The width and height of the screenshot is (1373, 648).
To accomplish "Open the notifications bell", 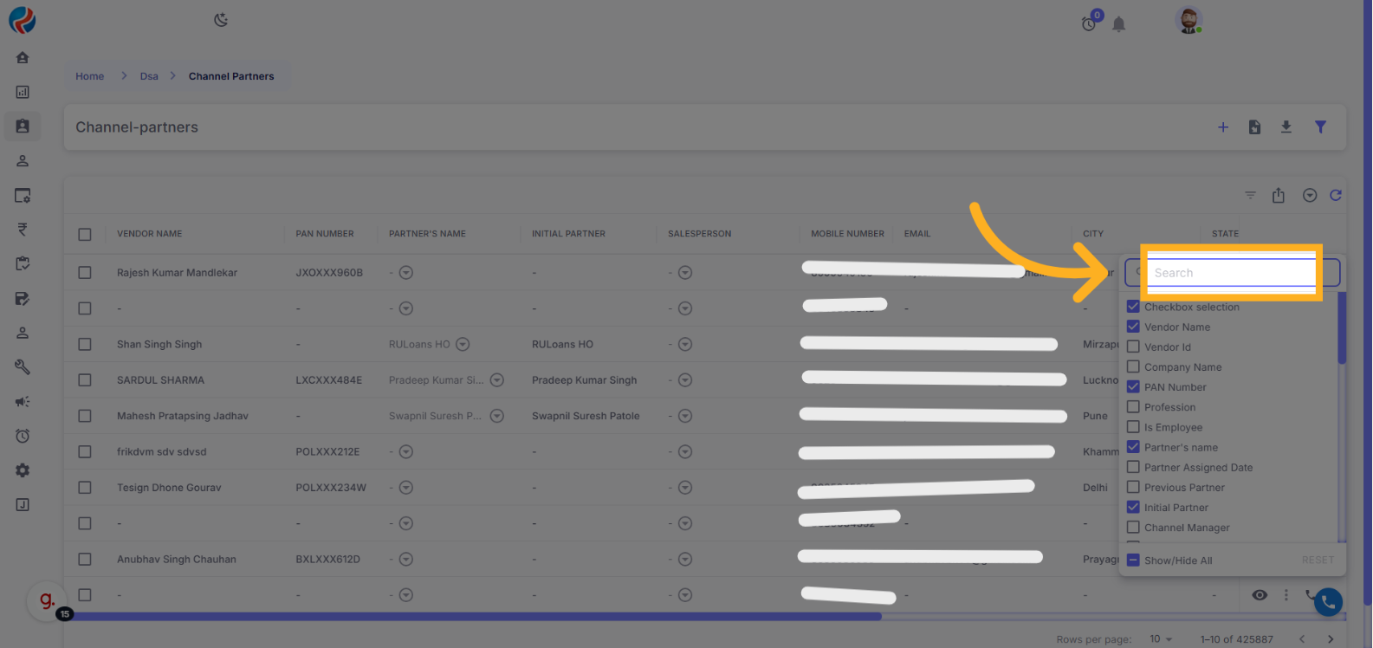I will (x=1119, y=24).
